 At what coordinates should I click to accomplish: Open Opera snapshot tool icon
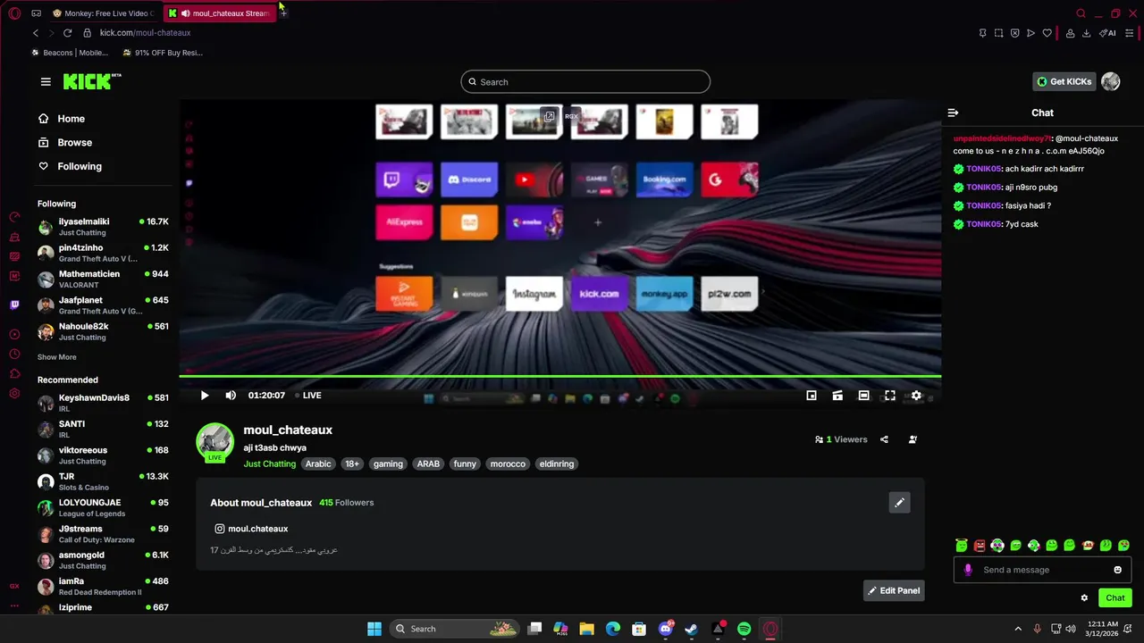[x=998, y=33]
